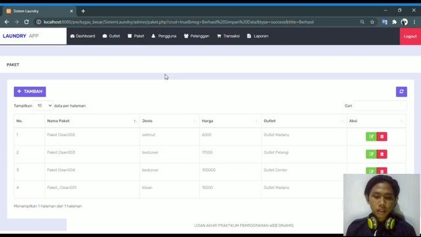
Task: Sort the table by Nama Paket
Action: point(91,121)
